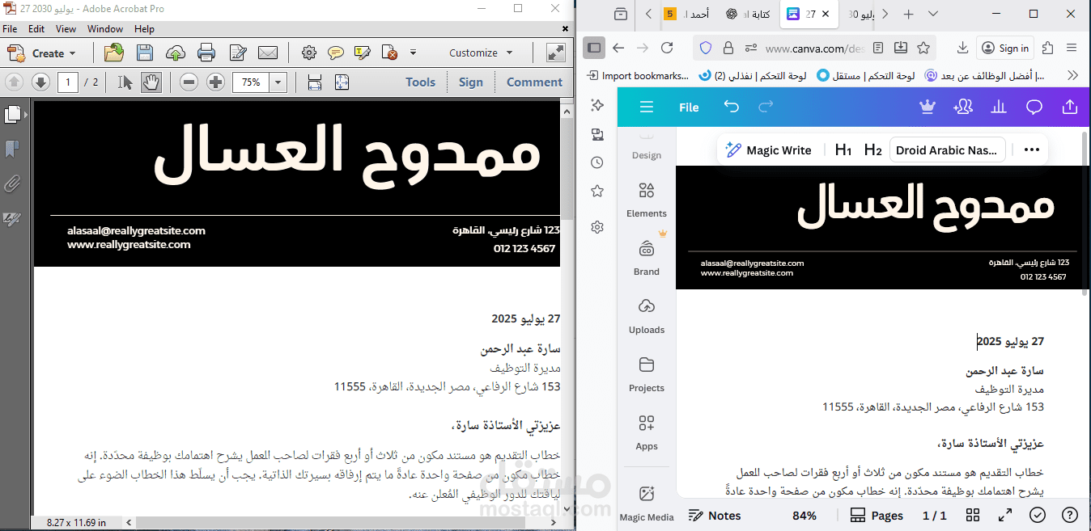Image resolution: width=1091 pixels, height=531 pixels.
Task: Open the Pages view in Canva
Action: click(877, 516)
